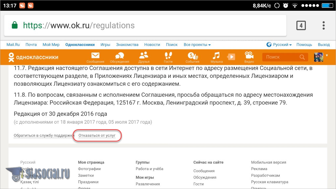Open the Игры link
Viewport: 336px width, 189px height.
105,45
